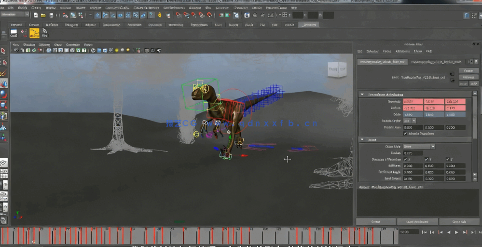Open the Rotate Order dropdown
482x247 pixels.
click(x=410, y=121)
